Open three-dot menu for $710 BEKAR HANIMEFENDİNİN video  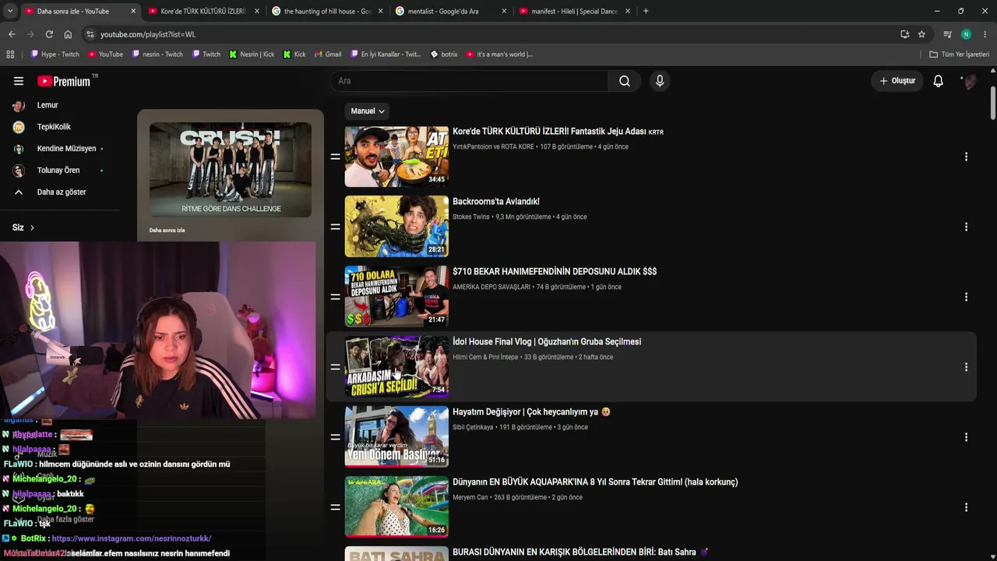(966, 297)
